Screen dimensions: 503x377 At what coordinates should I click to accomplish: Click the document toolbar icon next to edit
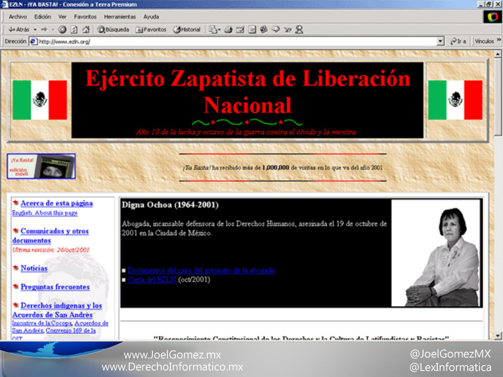[x=252, y=29]
